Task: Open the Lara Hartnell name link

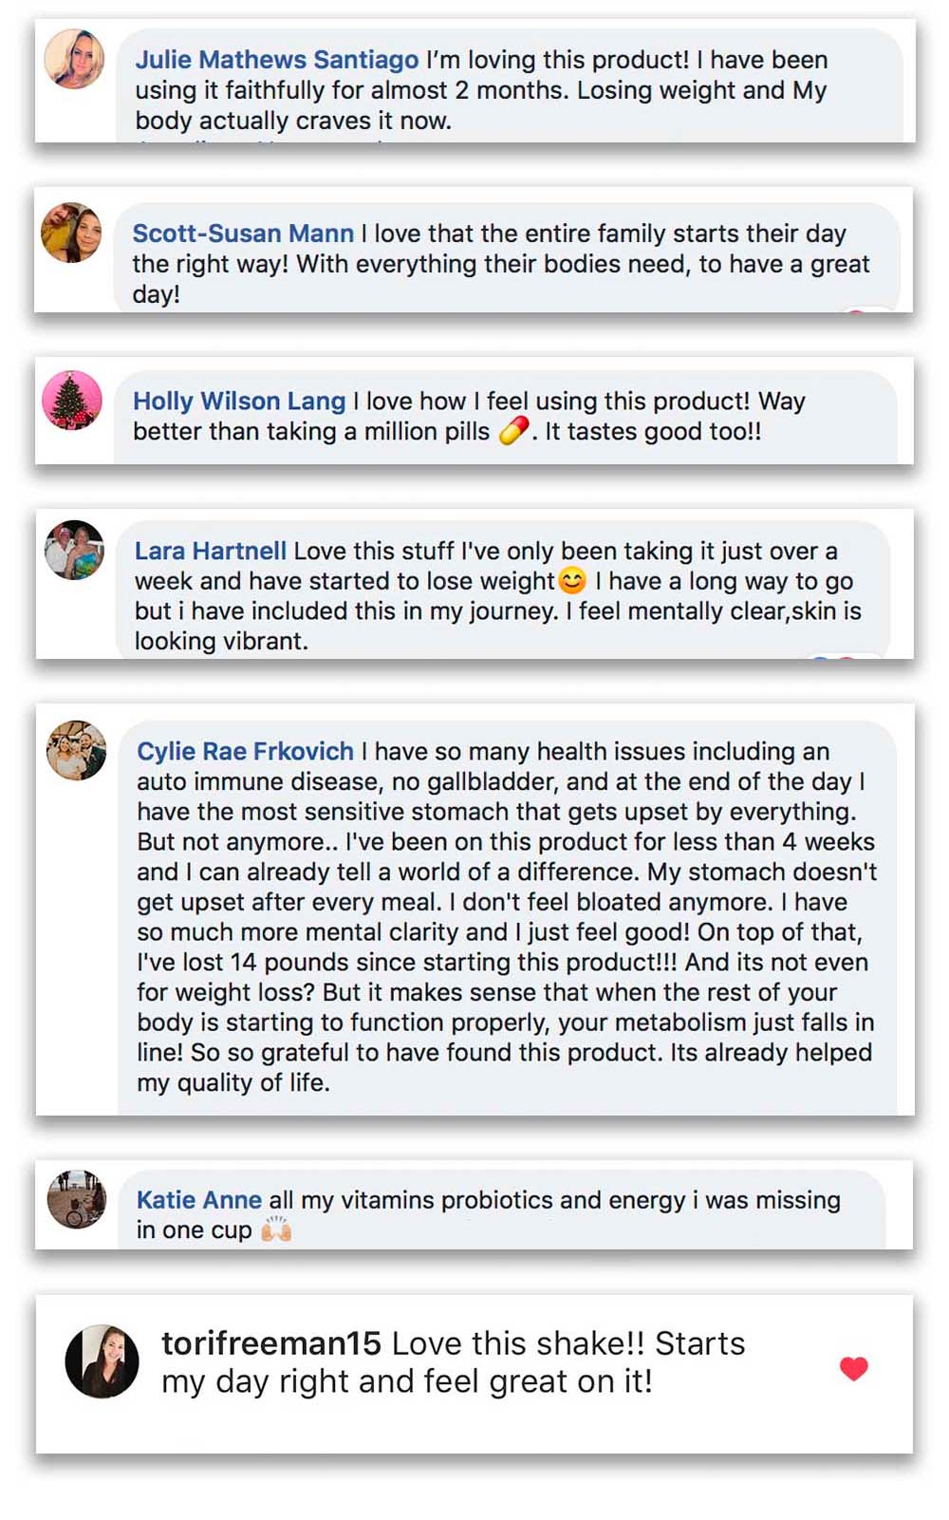Action: point(211,552)
